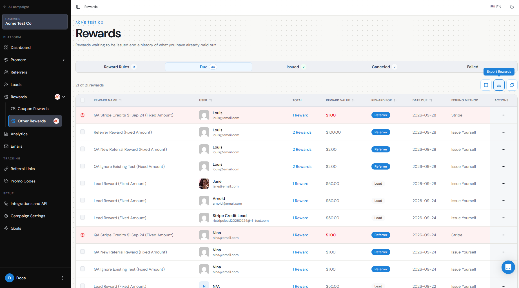The height and width of the screenshot is (288, 519).
Task: Open the Issued rewards tab
Action: click(x=296, y=67)
